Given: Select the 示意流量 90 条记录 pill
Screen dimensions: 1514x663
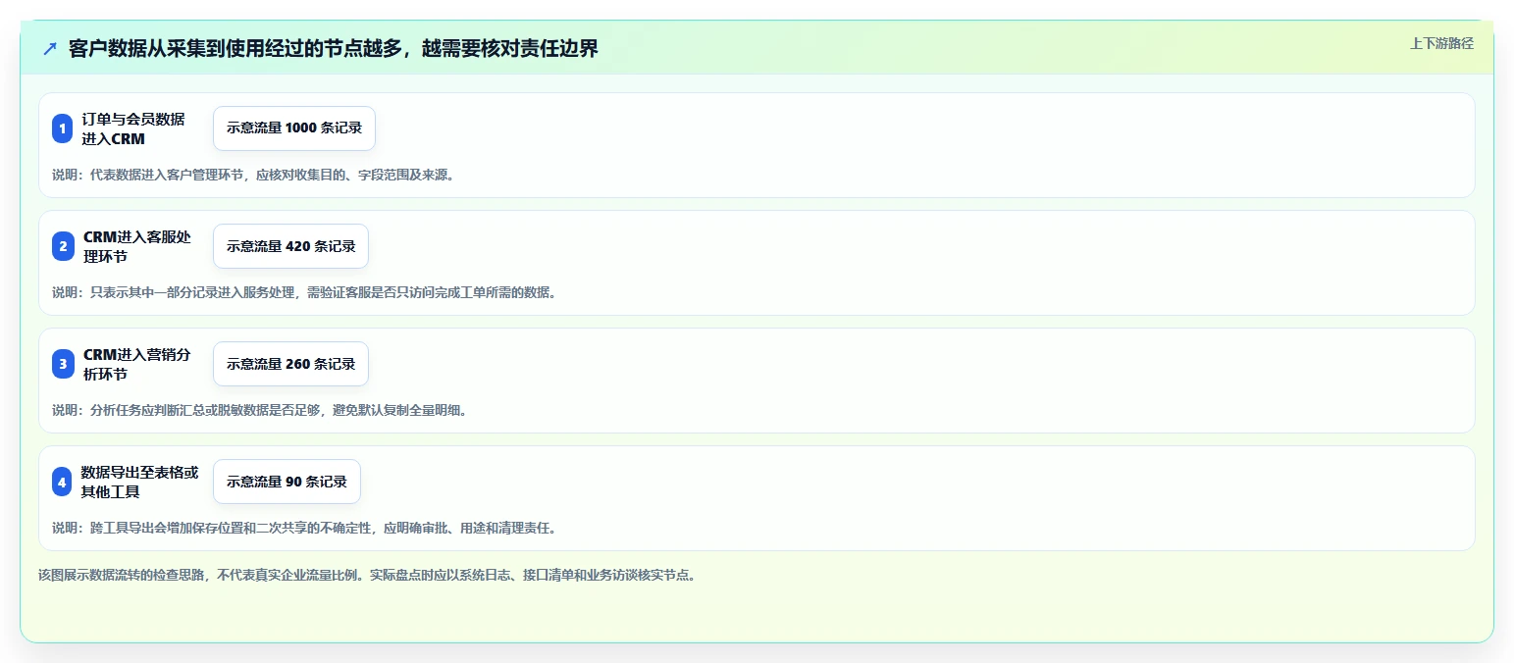Looking at the screenshot, I should [x=287, y=482].
